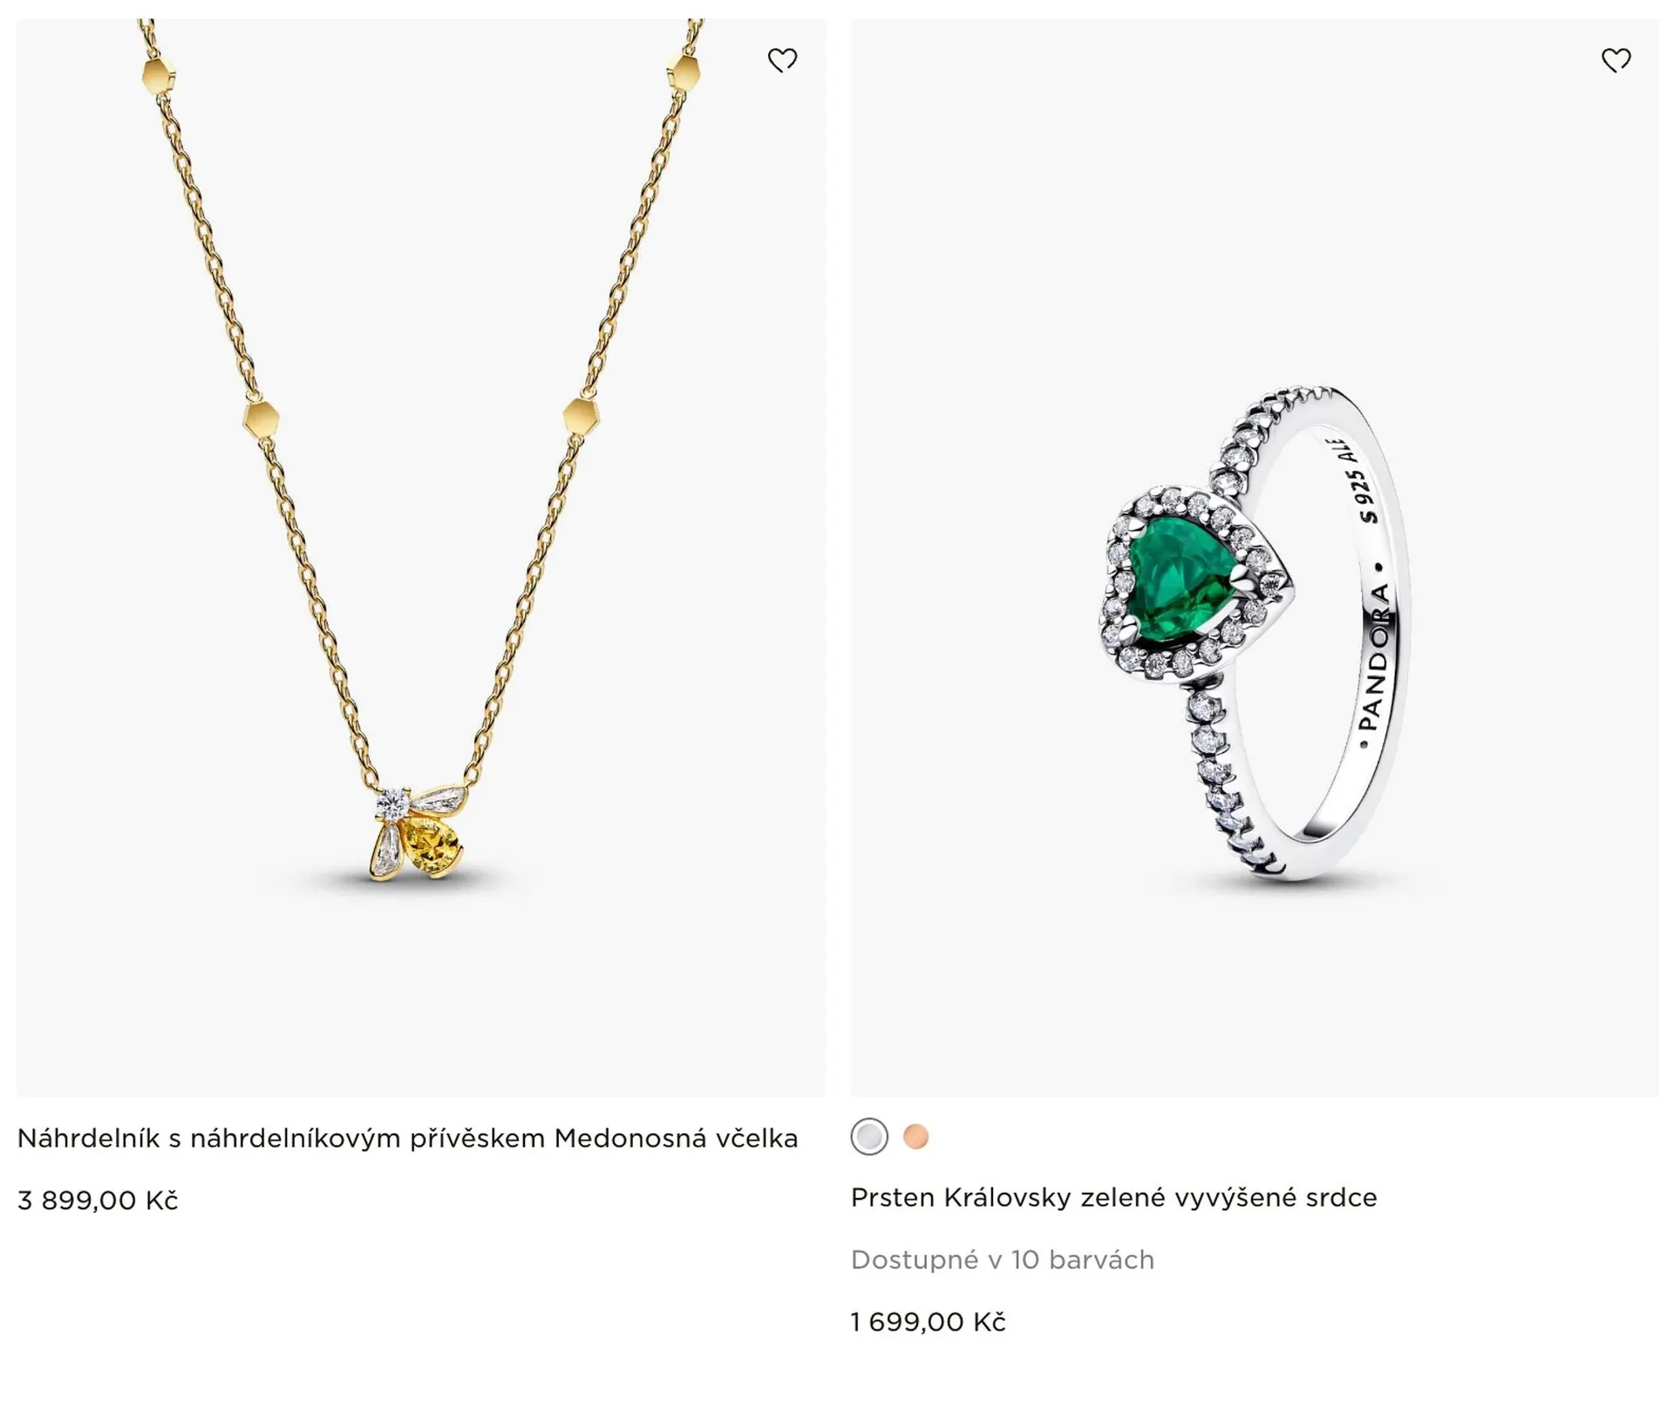Click the upper-right gold hexagon on necklace chain
Image resolution: width=1674 pixels, height=1422 pixels.
coord(684,71)
